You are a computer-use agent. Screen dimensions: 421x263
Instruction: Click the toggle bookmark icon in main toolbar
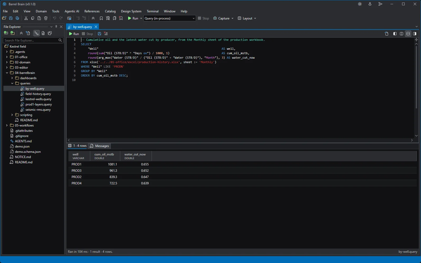pos(101,18)
